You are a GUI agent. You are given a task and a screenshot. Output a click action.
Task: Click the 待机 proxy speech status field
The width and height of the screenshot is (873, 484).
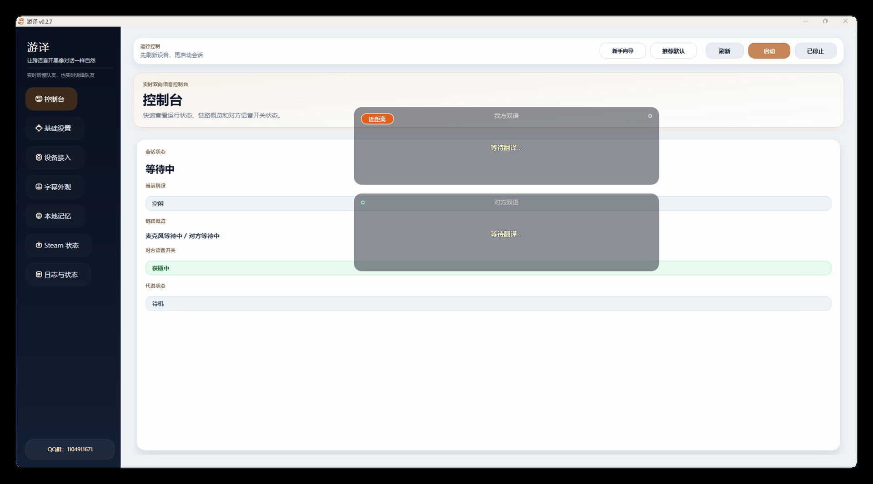click(488, 303)
